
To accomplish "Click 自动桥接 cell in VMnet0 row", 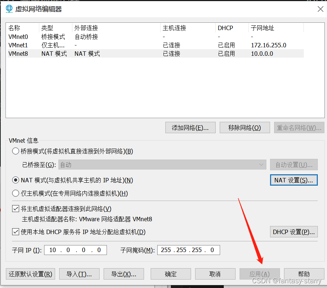I will coord(86,37).
